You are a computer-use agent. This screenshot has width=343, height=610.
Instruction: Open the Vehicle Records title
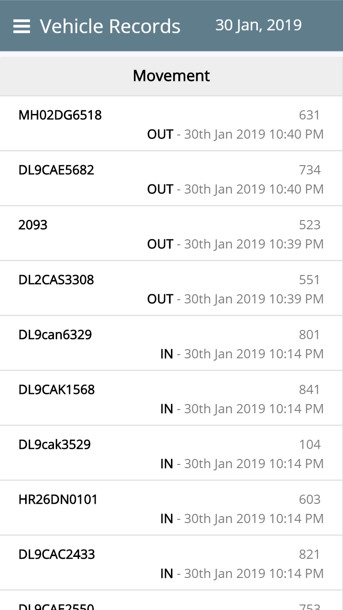(x=110, y=27)
